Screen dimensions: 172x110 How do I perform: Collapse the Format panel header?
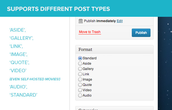(114, 50)
